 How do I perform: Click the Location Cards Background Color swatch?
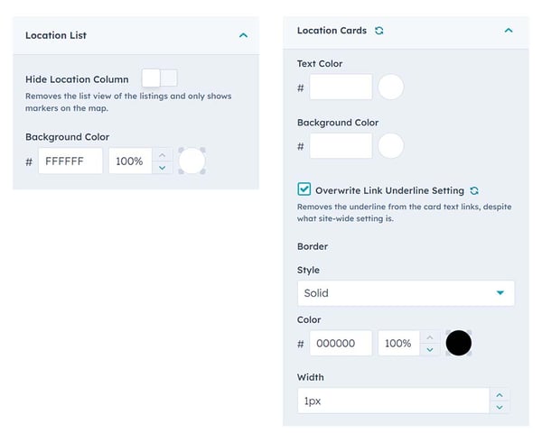pyautogui.click(x=390, y=146)
